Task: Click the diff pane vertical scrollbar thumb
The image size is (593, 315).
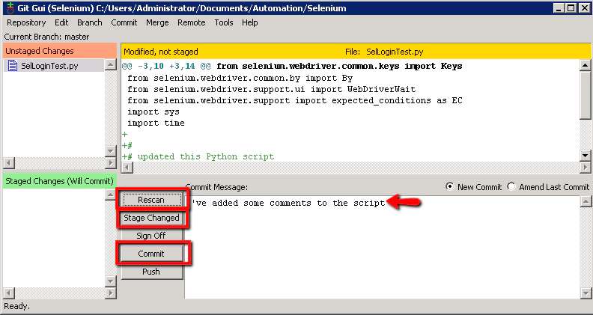Action: click(x=585, y=94)
